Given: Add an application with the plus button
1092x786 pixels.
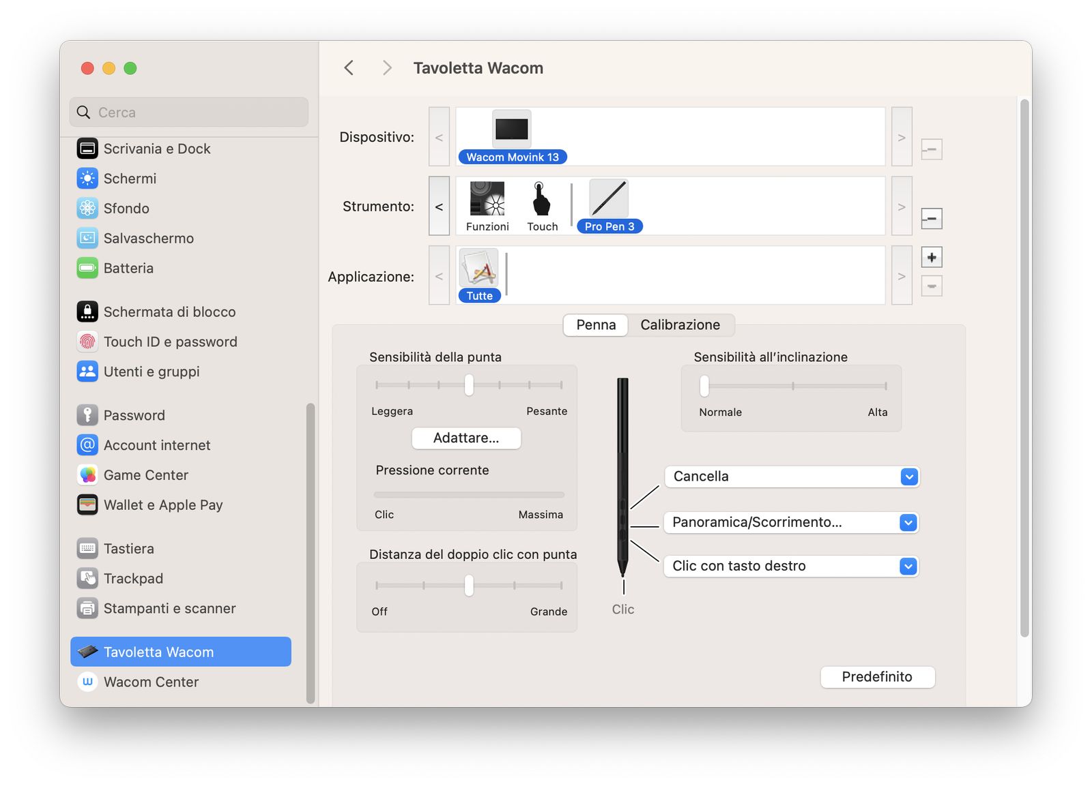Looking at the screenshot, I should coord(932,257).
